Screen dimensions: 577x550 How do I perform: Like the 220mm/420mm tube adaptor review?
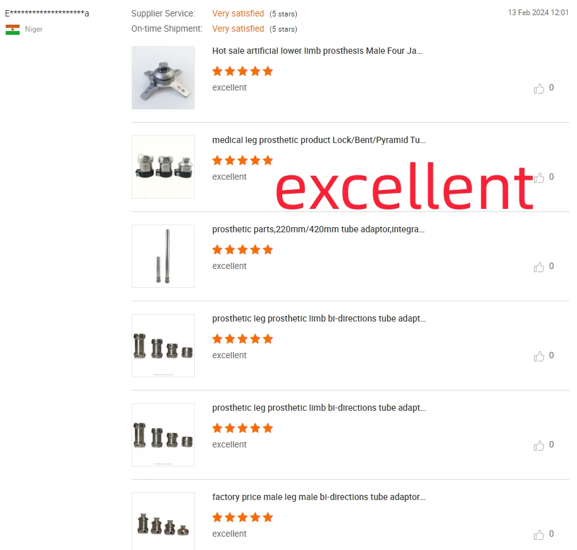(x=539, y=267)
